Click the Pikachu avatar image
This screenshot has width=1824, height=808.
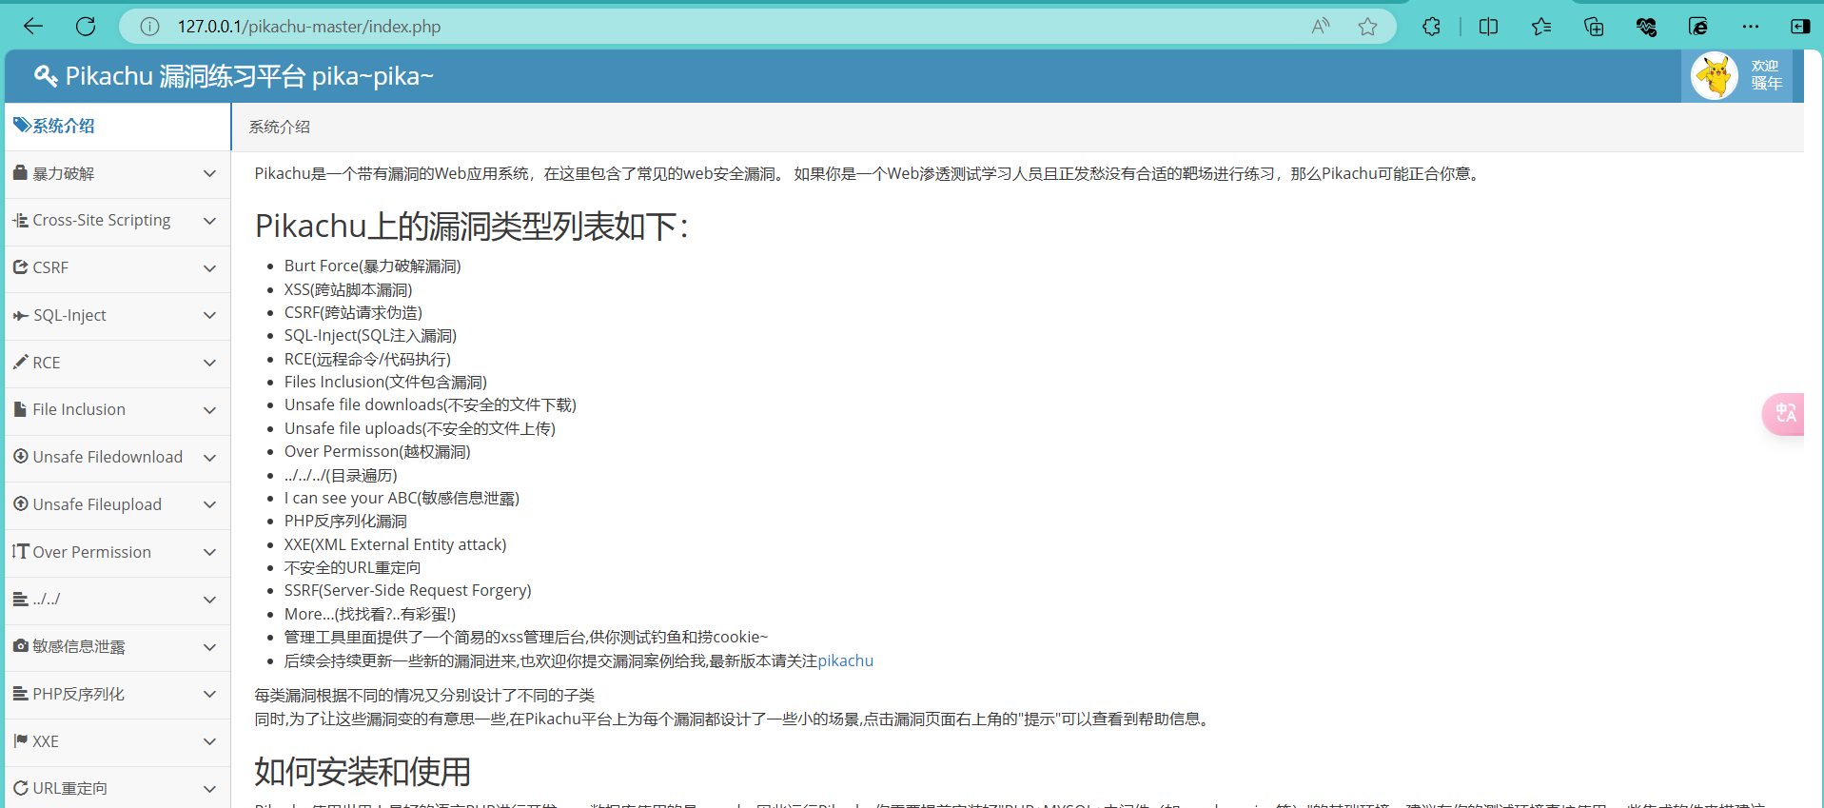click(x=1715, y=76)
